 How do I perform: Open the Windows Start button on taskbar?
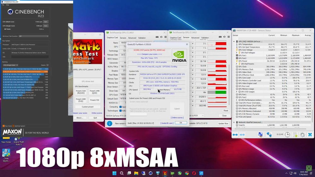[114, 173]
